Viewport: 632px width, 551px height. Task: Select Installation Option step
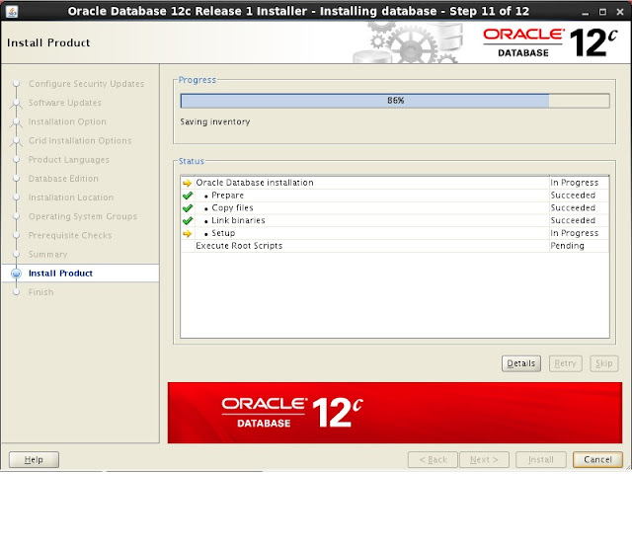click(x=67, y=121)
